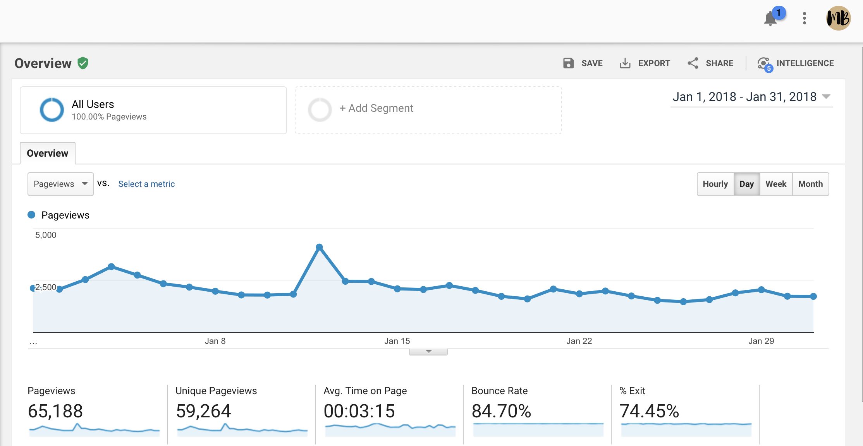The image size is (863, 446).
Task: Click the green verified shield icon
Action: (x=83, y=63)
